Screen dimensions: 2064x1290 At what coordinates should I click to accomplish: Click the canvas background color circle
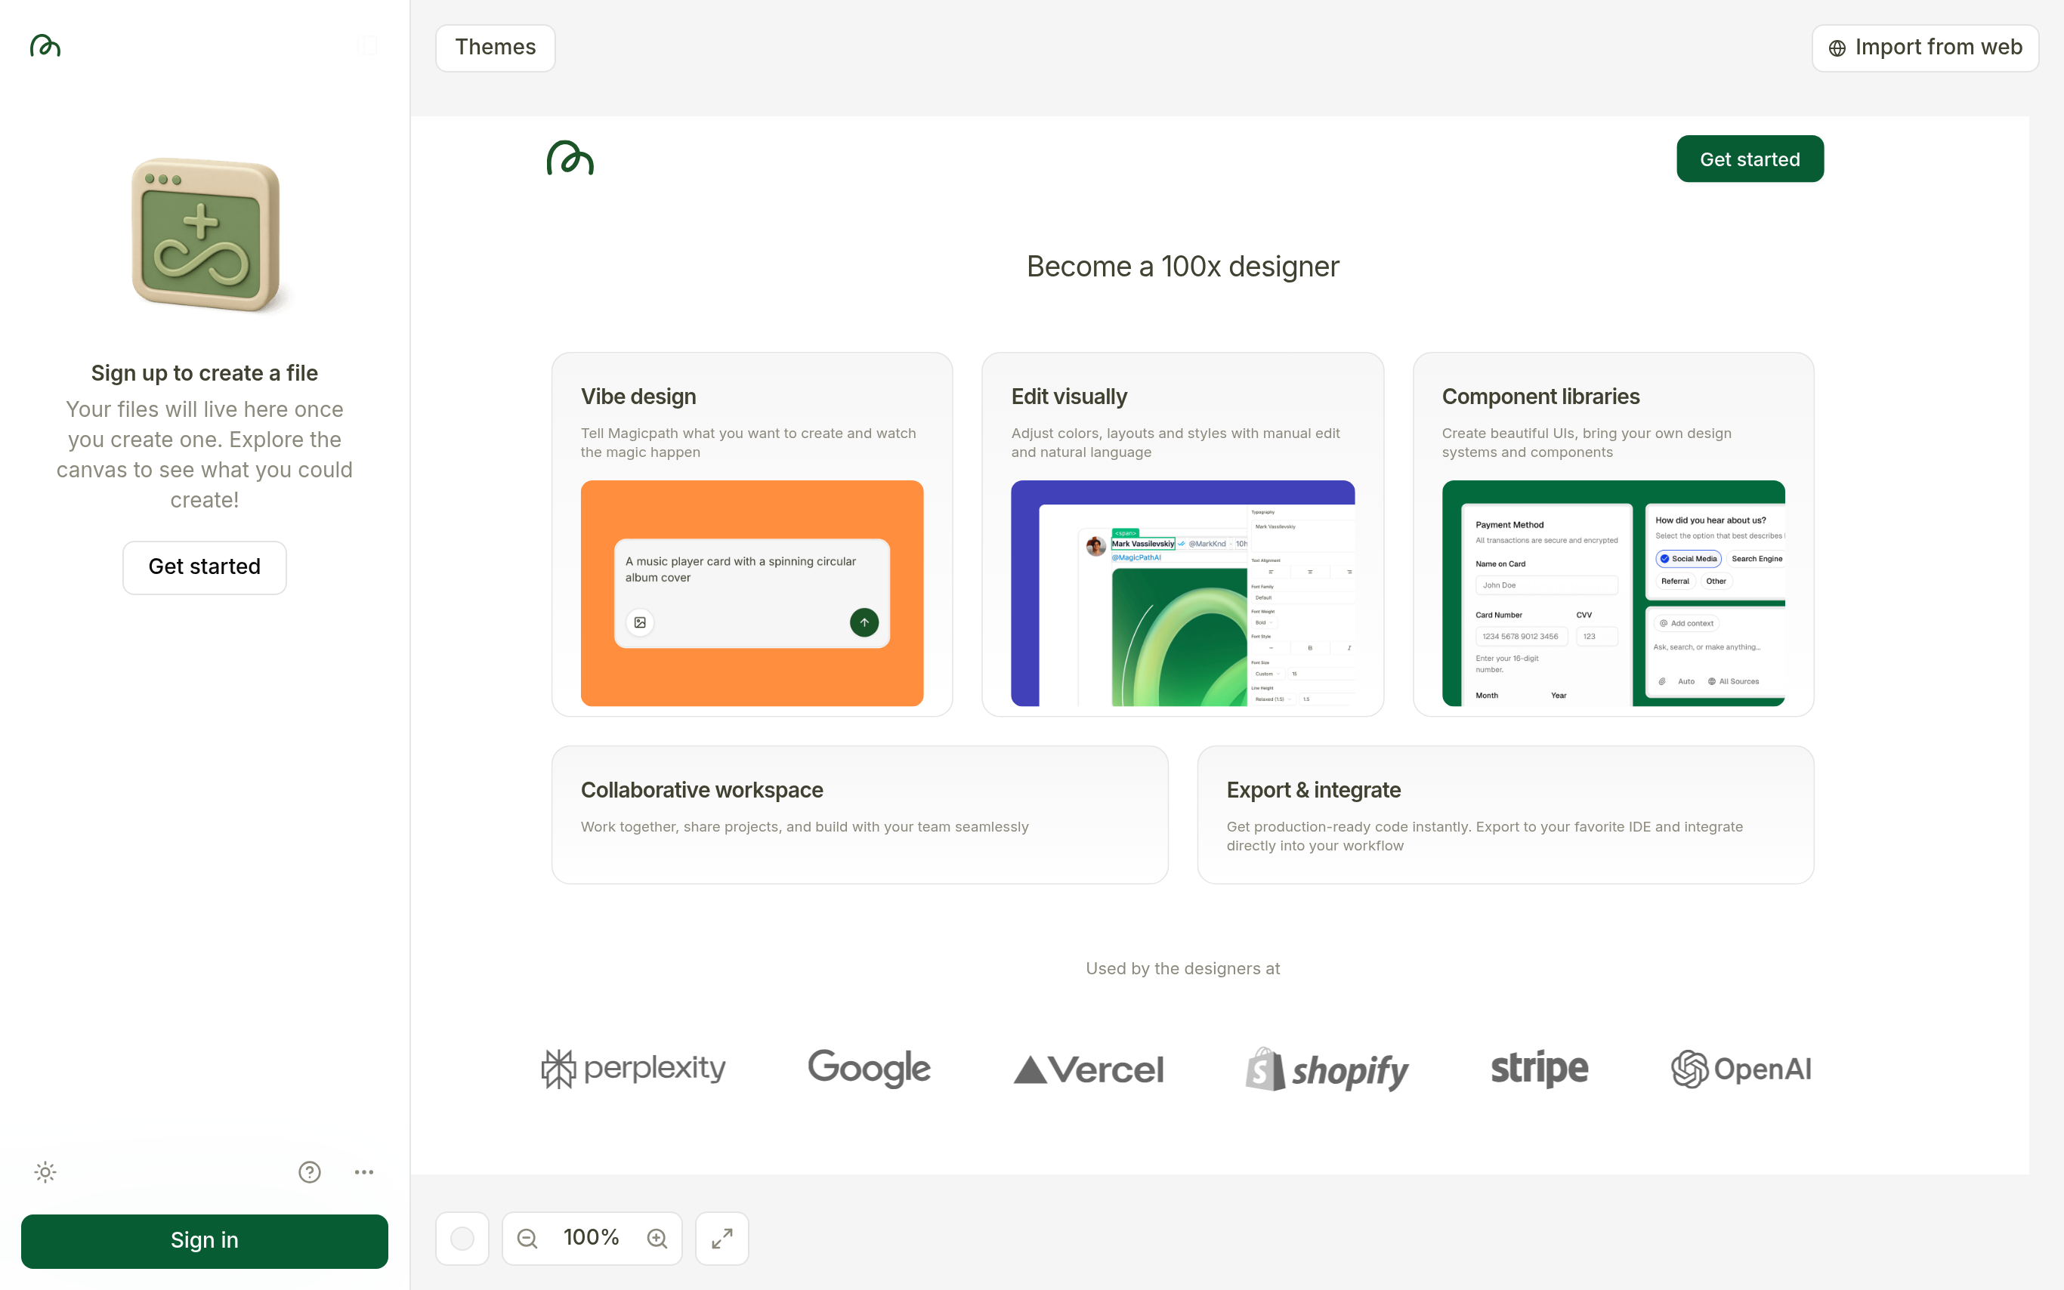[x=462, y=1238]
